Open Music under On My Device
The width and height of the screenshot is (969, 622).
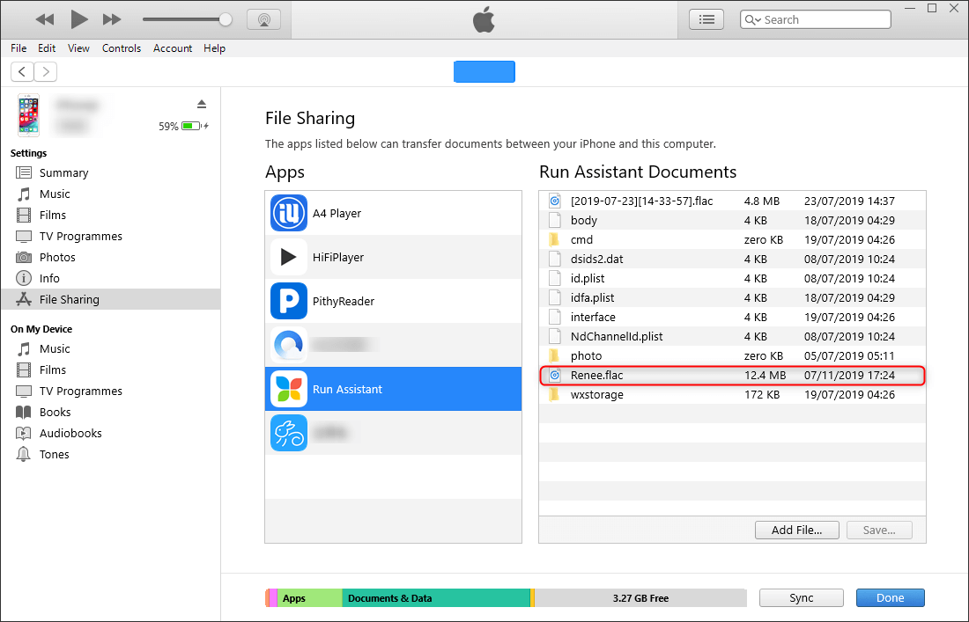pyautogui.click(x=111, y=348)
